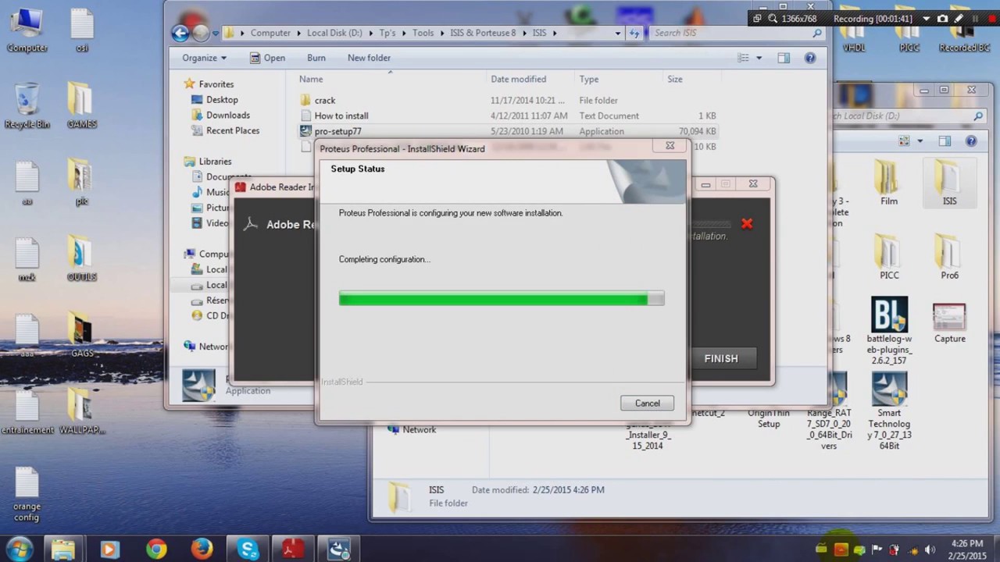Screen dimensions: 1000x562
Task: Cancel the Proteus Professional installation
Action: coord(647,404)
